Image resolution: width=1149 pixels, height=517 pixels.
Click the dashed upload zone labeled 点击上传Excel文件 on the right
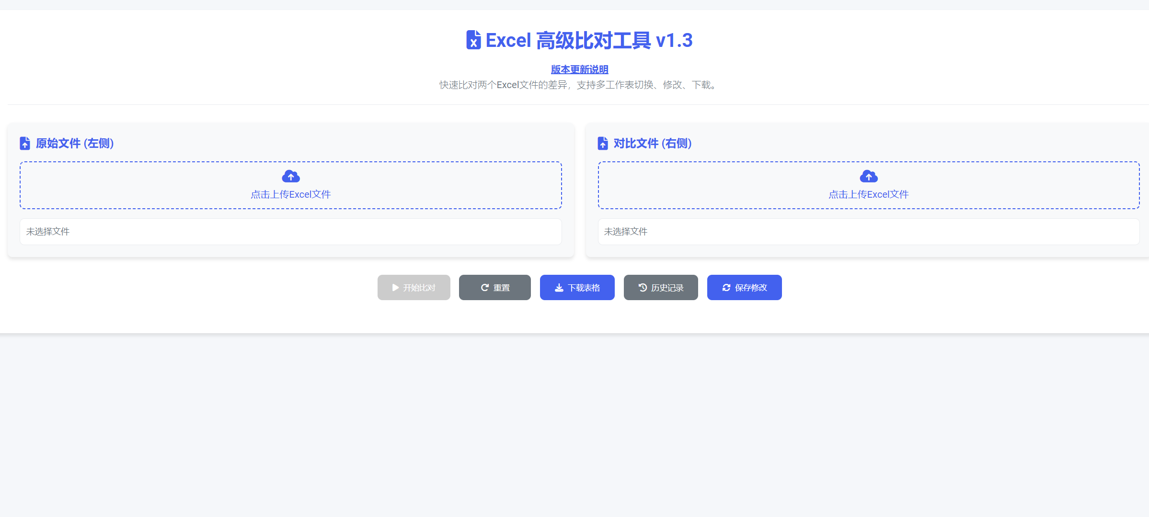coord(869,185)
